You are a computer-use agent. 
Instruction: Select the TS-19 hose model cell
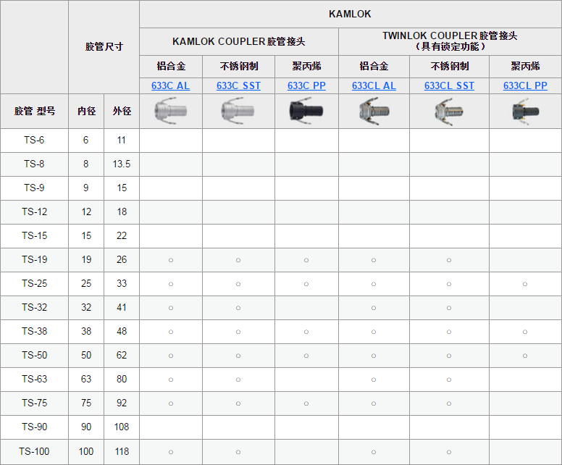[35, 259]
